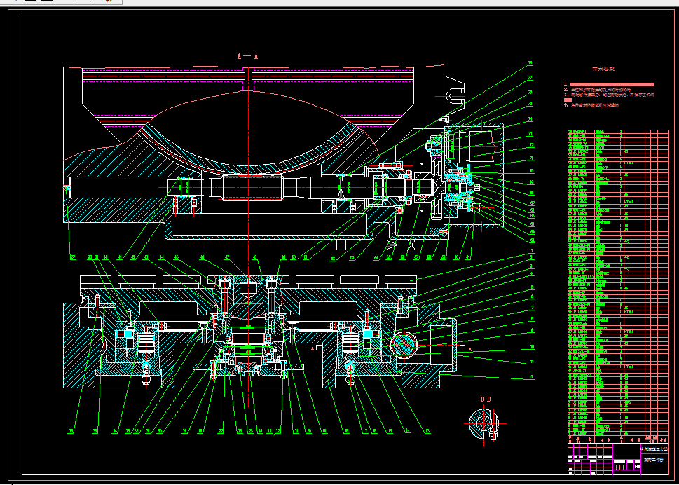This screenshot has height=485, width=679.
Task: Click part callout number 72
Action: coord(531,145)
